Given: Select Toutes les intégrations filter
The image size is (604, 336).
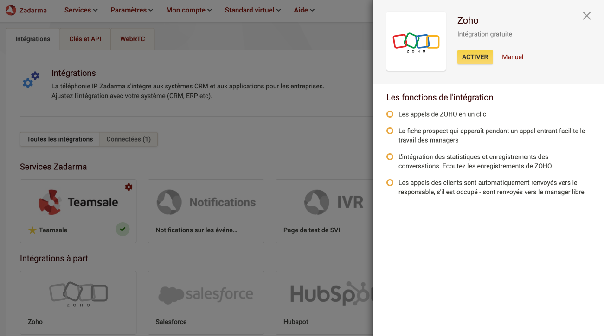Looking at the screenshot, I should pyautogui.click(x=60, y=139).
